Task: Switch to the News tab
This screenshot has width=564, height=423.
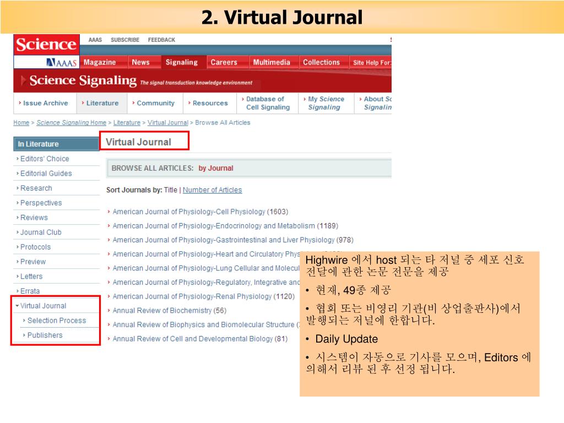Action: click(140, 62)
